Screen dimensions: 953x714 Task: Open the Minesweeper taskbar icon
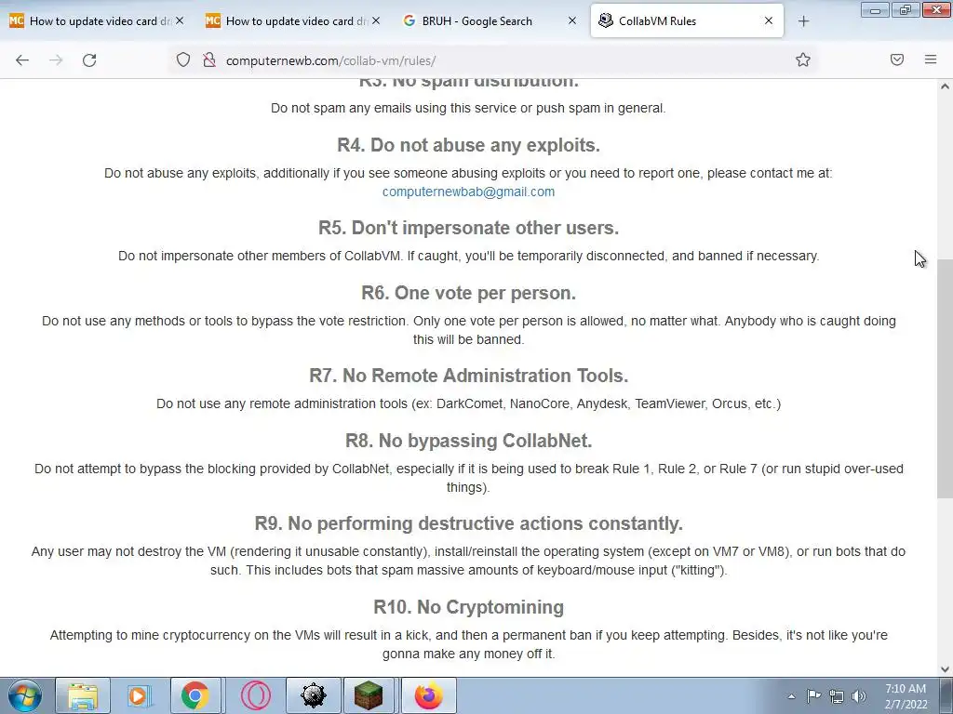point(314,695)
